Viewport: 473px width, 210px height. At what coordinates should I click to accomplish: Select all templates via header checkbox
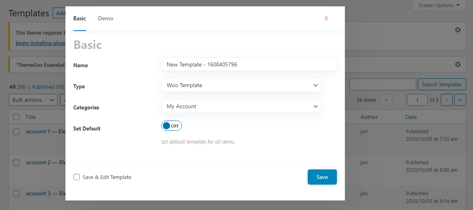pos(16,117)
